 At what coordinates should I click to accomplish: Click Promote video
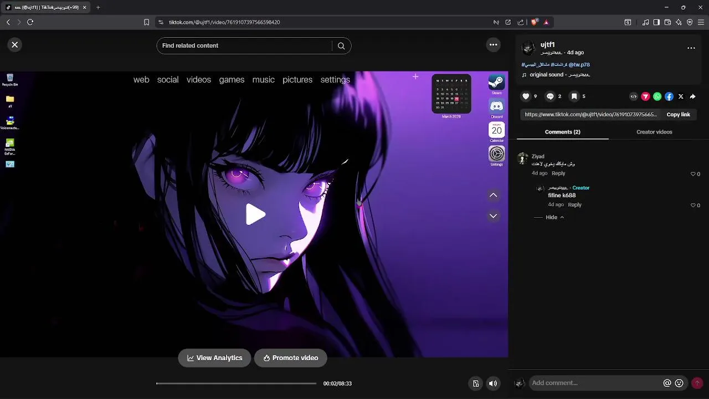click(x=290, y=358)
